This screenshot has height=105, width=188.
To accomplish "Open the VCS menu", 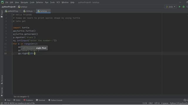I will point(58,2).
